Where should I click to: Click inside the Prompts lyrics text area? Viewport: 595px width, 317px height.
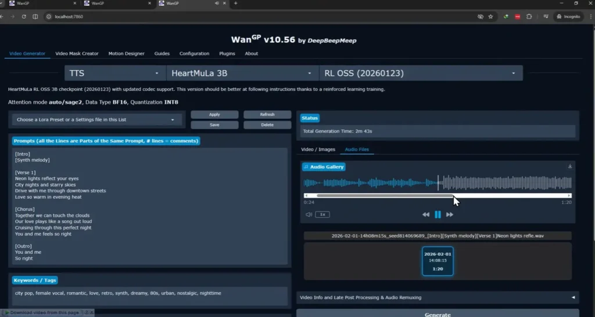coord(149,206)
